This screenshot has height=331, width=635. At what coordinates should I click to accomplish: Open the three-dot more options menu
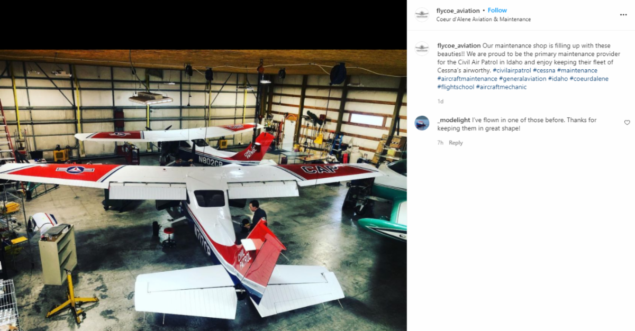tap(623, 15)
